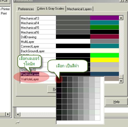Image resolution: width=128 pixels, height=127 pixels.
Task: Click the gray arrow icon at bottom left
Action: [x=18, y=122]
